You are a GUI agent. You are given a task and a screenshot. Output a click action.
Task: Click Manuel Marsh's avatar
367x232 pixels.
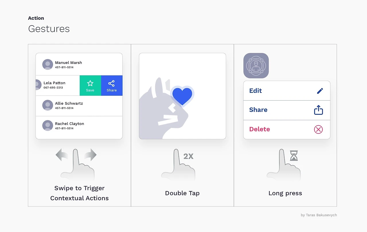[x=48, y=64]
